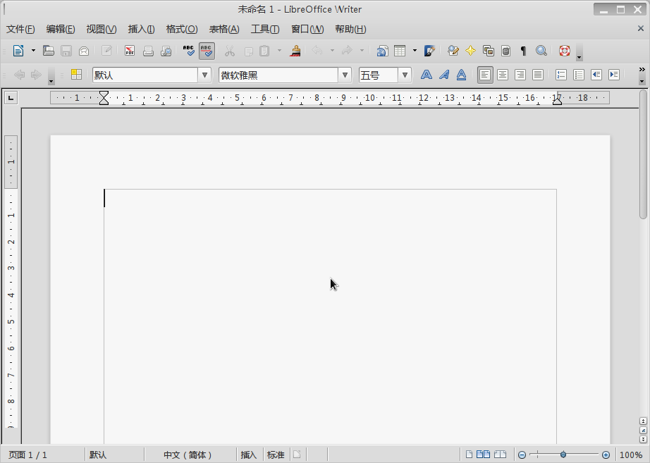Open the Styles and Formatting icon

(76, 75)
